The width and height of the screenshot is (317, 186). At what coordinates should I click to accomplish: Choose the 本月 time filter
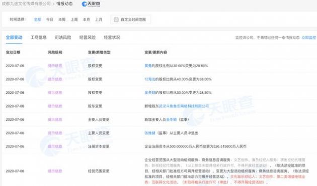(x=87, y=20)
